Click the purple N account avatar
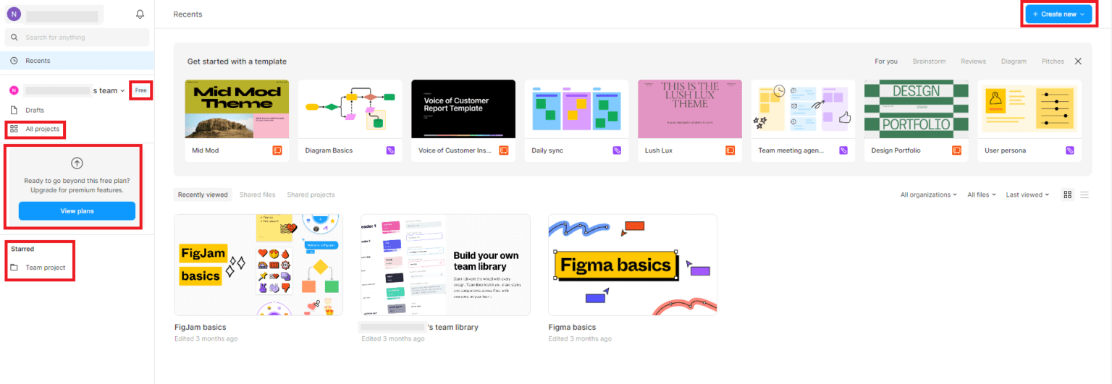Image resolution: width=1112 pixels, height=384 pixels. 14,14
